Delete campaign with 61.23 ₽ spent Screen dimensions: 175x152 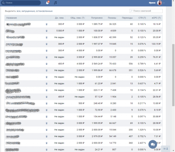47,84
